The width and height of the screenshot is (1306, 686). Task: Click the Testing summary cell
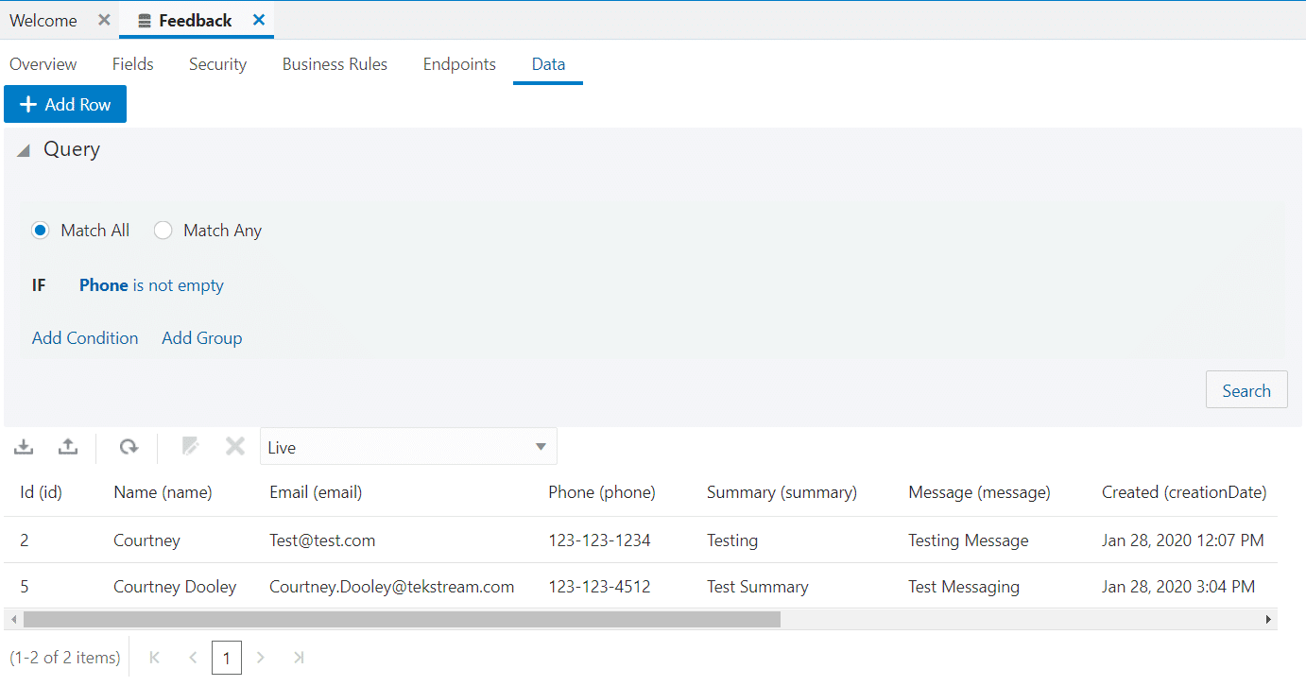732,540
